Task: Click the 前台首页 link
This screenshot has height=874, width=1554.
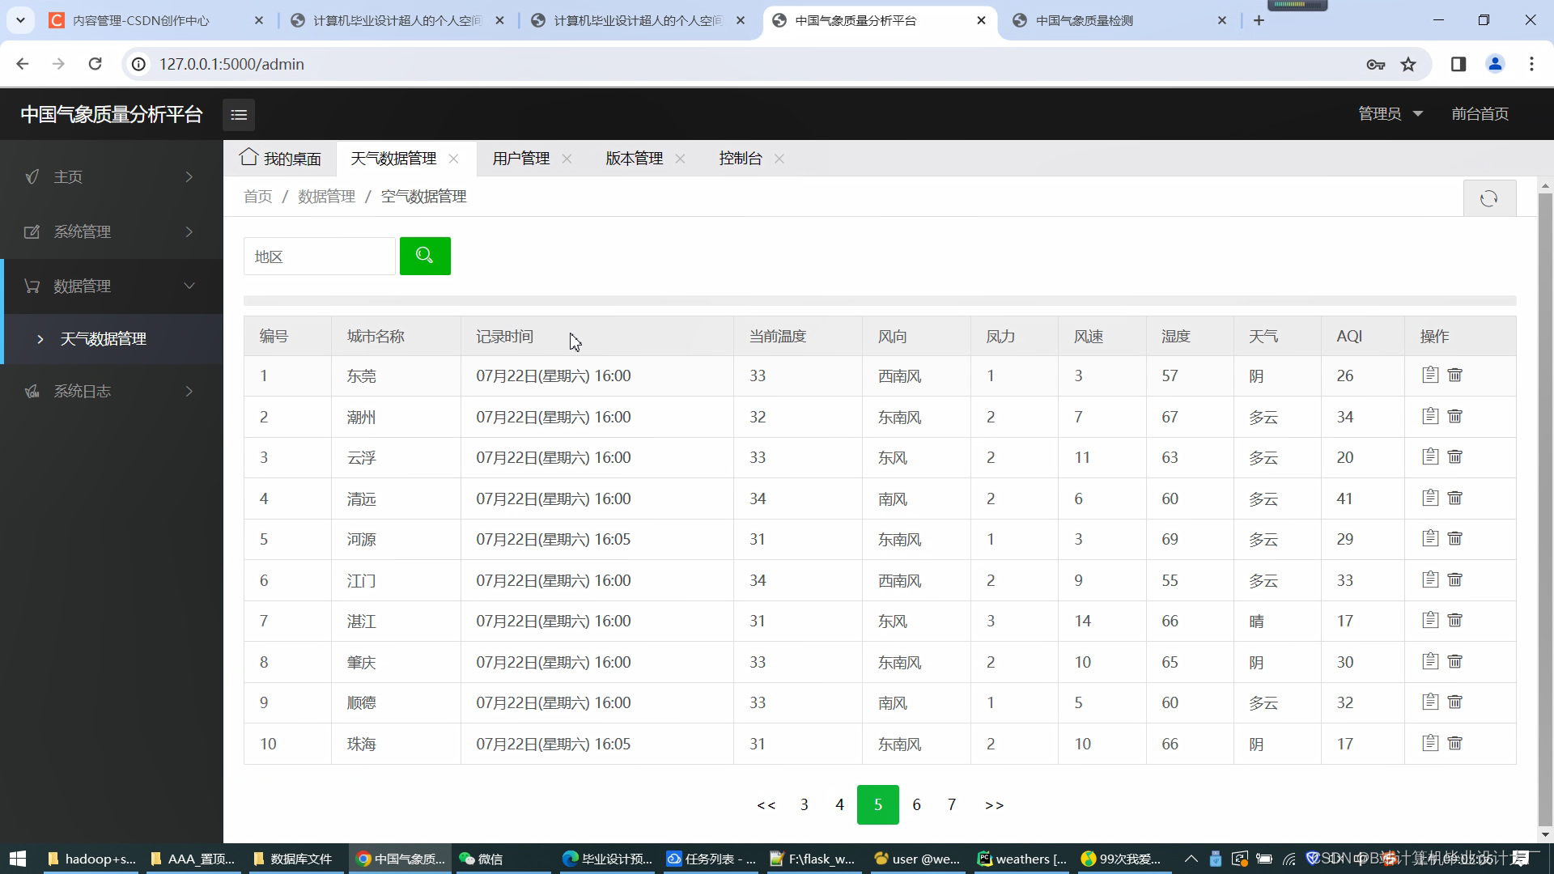Action: click(1481, 113)
